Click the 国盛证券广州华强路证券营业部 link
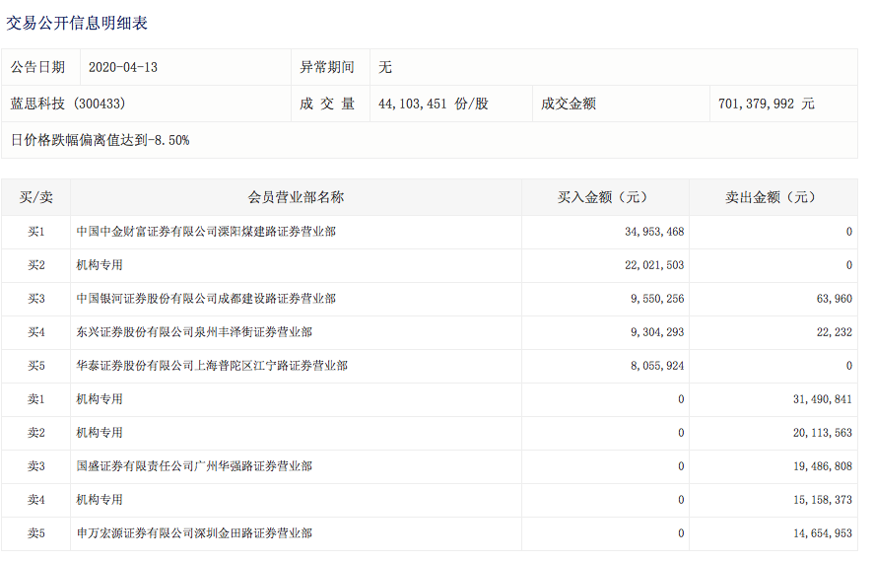 coord(194,466)
